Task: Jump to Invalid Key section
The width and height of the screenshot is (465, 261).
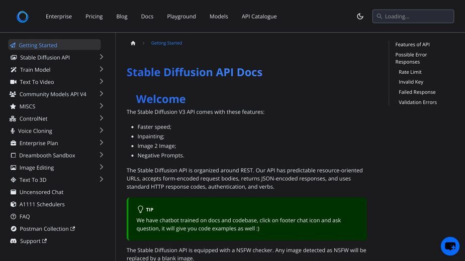Action: (411, 82)
